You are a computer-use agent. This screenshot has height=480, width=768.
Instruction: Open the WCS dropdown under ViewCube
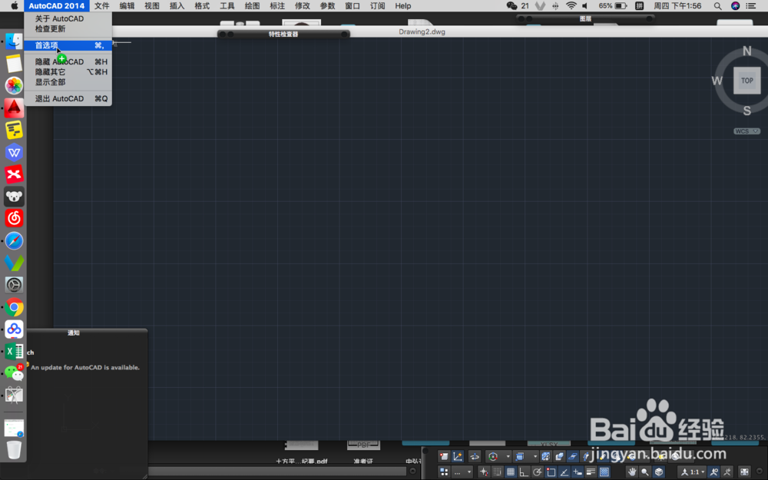click(746, 131)
